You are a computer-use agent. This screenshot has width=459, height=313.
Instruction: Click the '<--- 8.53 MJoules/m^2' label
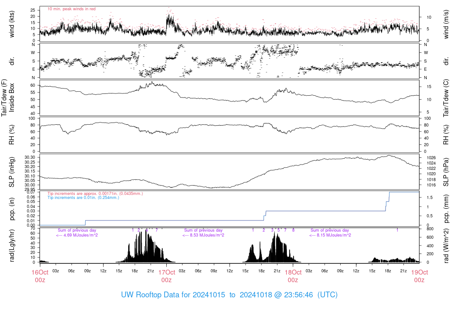click(x=204, y=235)
